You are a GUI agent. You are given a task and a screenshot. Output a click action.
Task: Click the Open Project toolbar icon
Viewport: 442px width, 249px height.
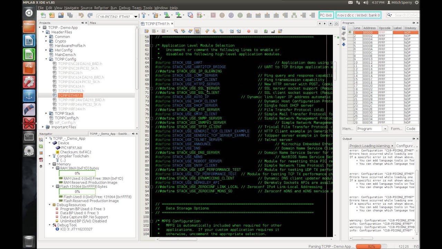coord(61,15)
